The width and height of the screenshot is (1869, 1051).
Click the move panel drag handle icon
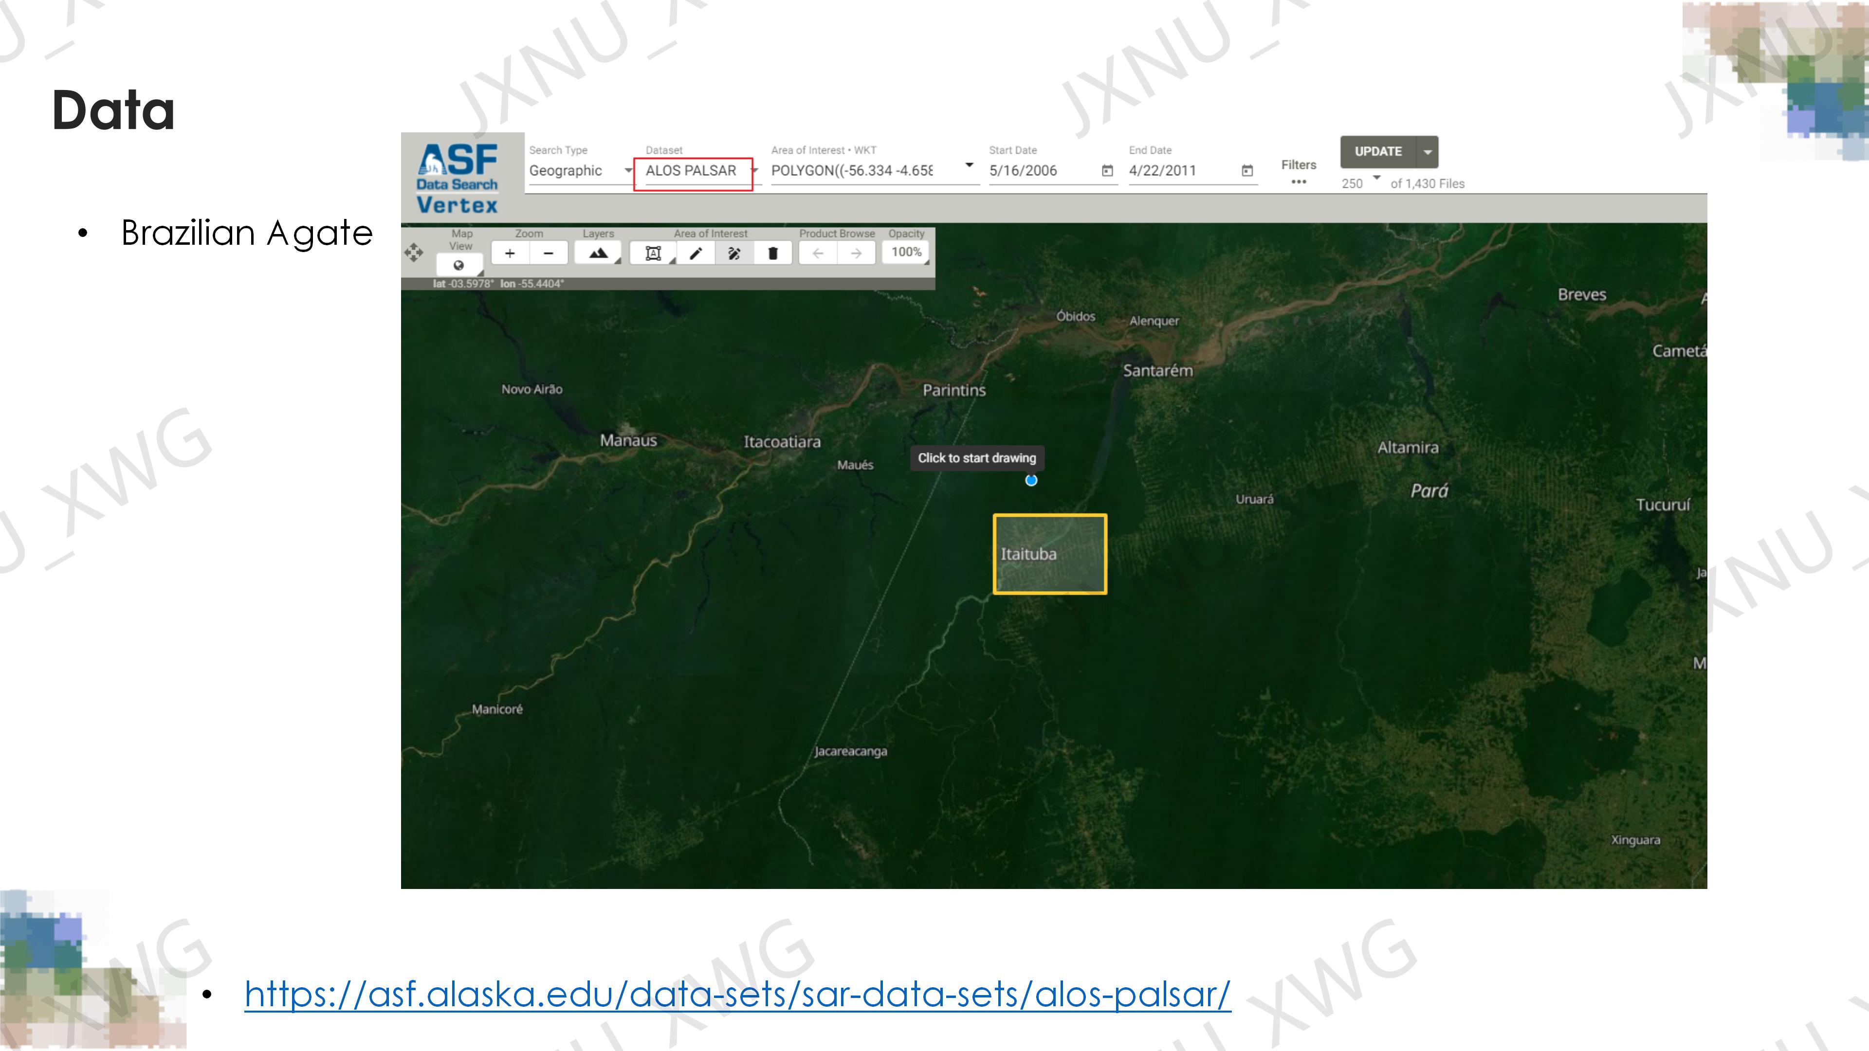pyautogui.click(x=414, y=253)
